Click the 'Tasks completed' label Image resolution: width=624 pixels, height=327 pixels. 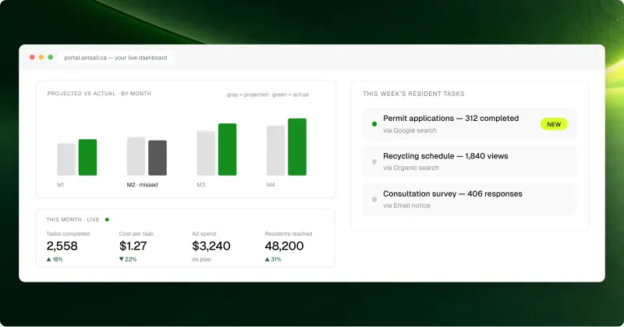point(68,234)
